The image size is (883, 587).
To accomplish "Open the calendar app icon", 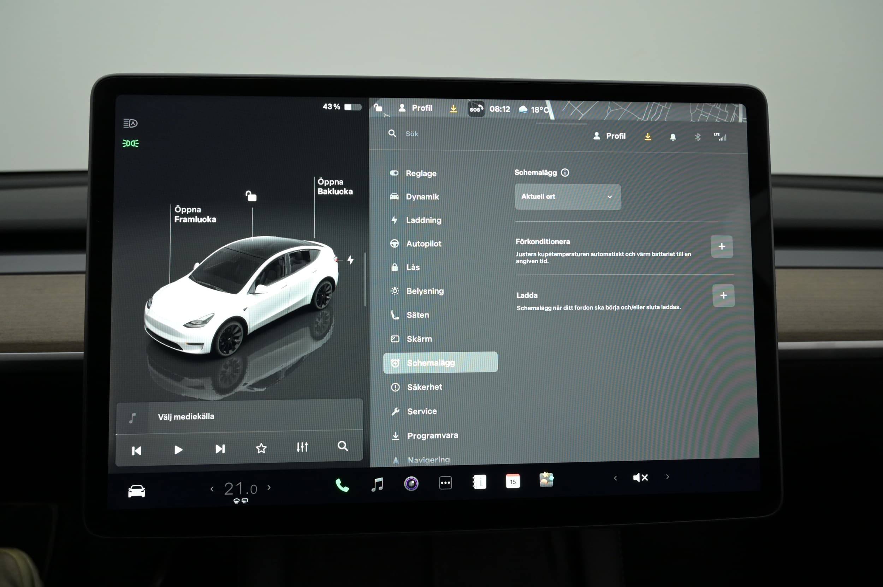I will 512,481.
